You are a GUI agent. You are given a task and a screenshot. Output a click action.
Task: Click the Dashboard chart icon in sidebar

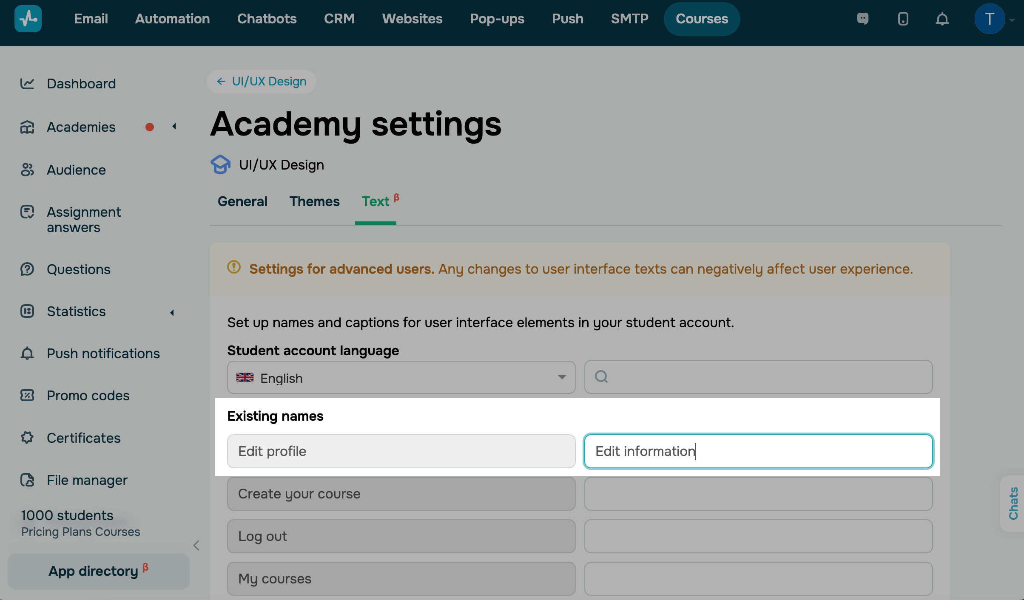tap(27, 83)
